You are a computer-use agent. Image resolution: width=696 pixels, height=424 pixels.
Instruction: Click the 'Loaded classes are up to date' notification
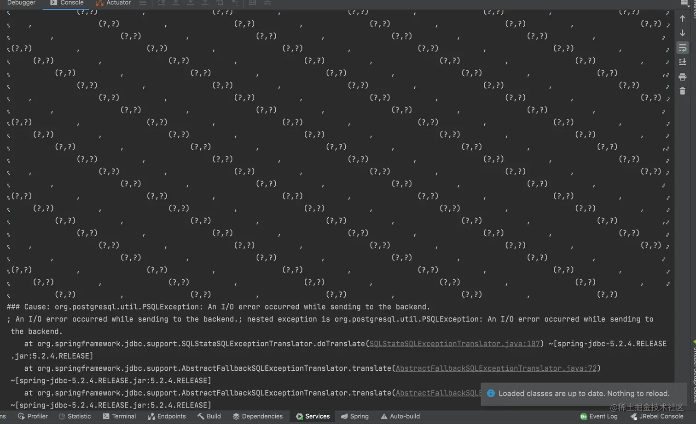(584, 394)
